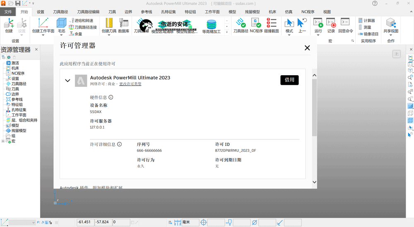The image size is (414, 227).
Task: Switch to the 视图 ribbon tab
Action: (x=327, y=12)
